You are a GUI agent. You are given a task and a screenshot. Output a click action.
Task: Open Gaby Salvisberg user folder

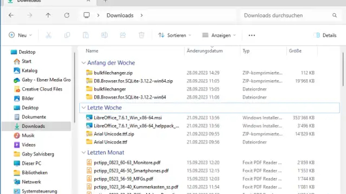coord(34,154)
